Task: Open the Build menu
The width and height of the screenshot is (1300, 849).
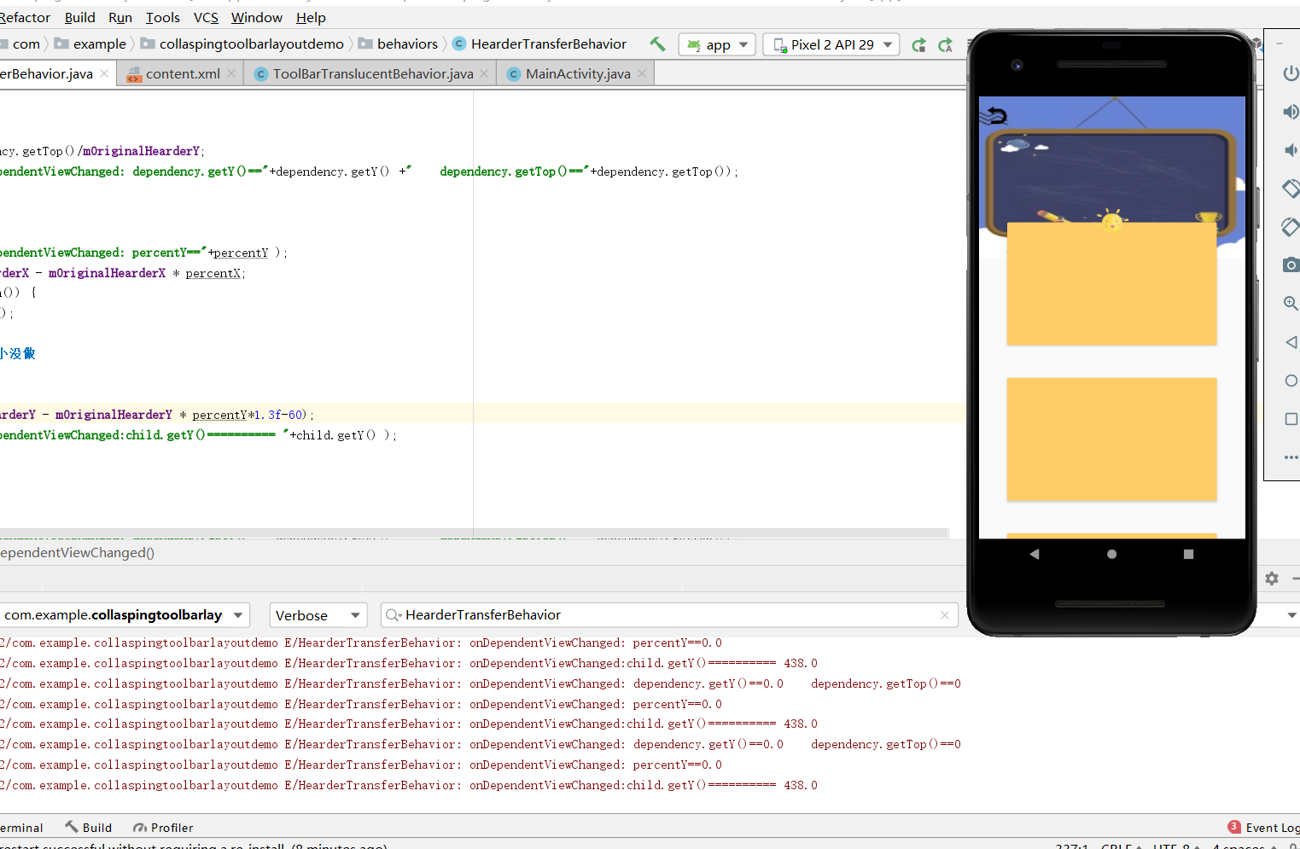Action: pos(80,17)
